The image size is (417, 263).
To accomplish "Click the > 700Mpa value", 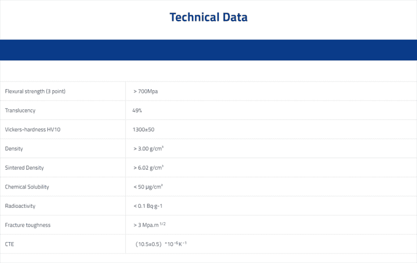I will (145, 91).
